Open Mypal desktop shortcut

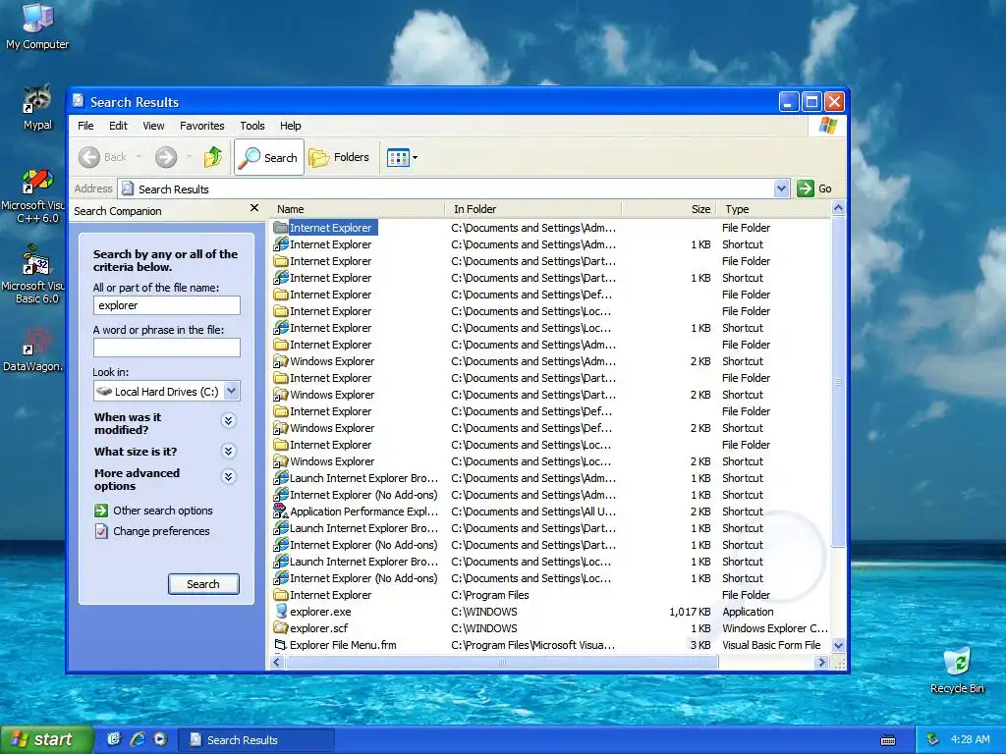click(x=37, y=106)
